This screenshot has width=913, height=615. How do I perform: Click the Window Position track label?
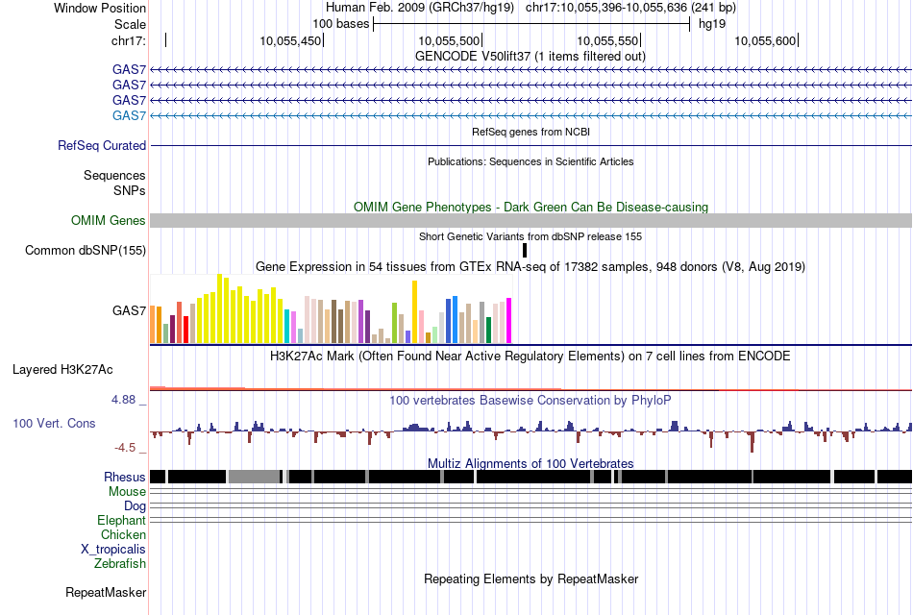[100, 8]
